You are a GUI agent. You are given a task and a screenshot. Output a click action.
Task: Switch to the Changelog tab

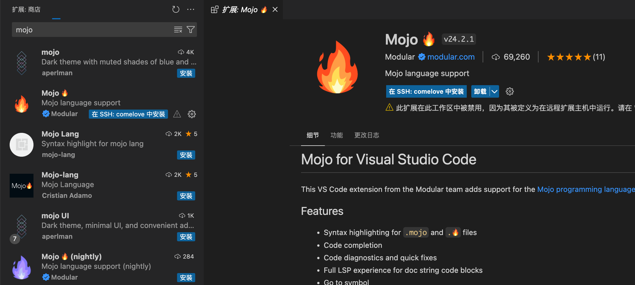coord(367,135)
